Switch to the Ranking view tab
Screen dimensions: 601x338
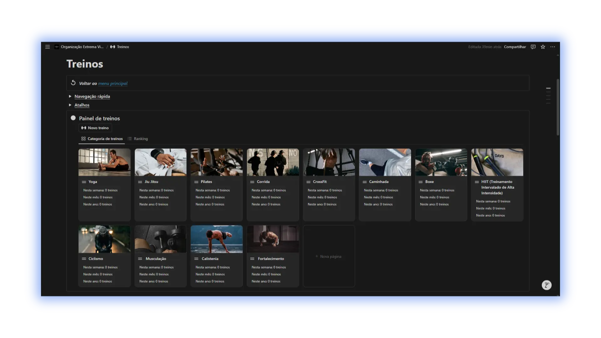coord(138,139)
